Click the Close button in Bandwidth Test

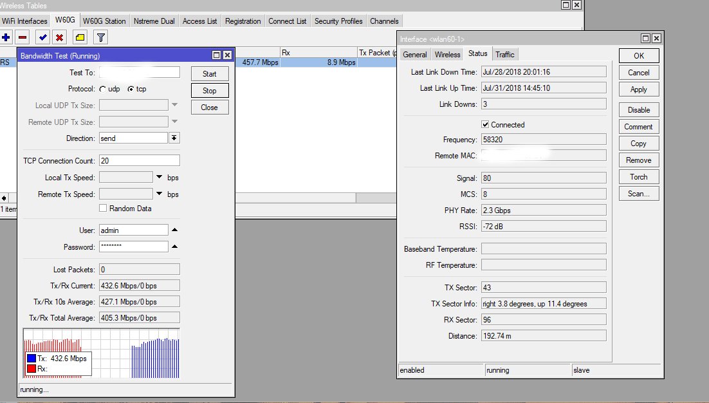(x=209, y=108)
